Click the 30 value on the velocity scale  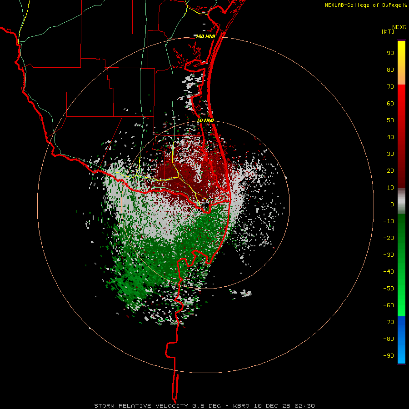(390, 154)
